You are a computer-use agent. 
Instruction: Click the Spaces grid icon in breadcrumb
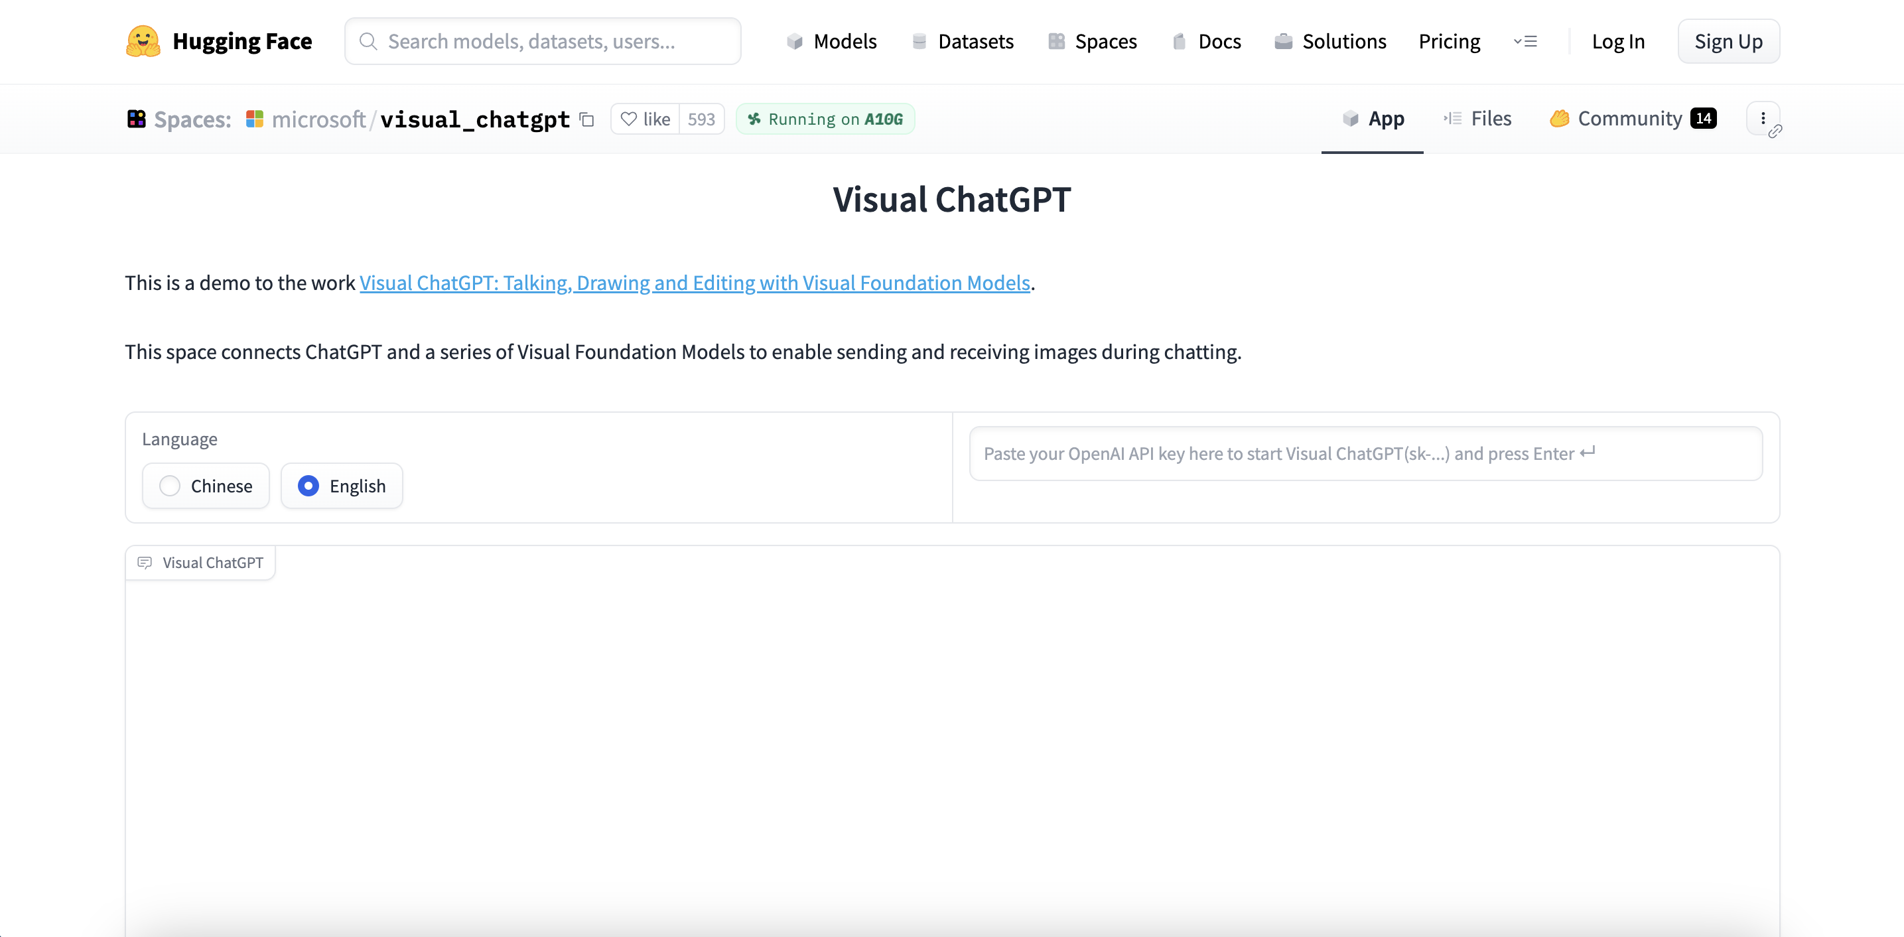click(x=136, y=119)
